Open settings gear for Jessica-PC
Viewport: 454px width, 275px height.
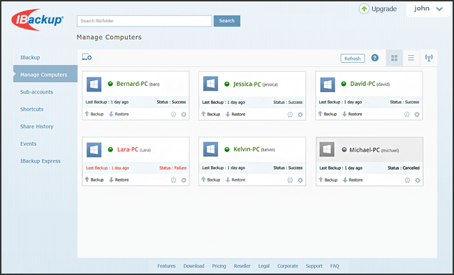pos(300,114)
